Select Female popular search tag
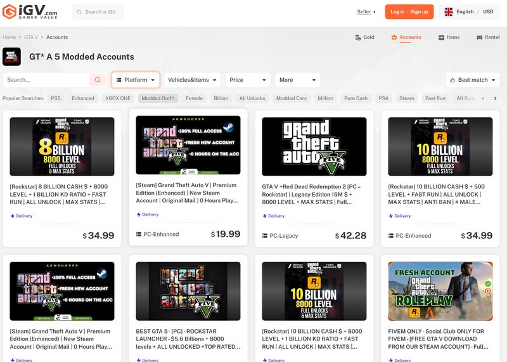507x362 pixels. [194, 98]
